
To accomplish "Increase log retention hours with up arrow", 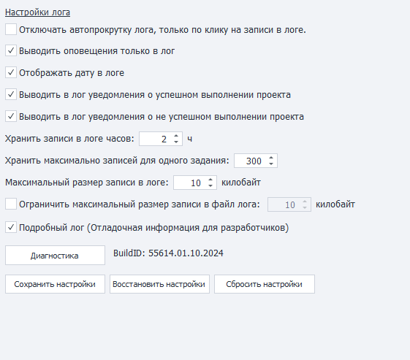I will coord(176,136).
